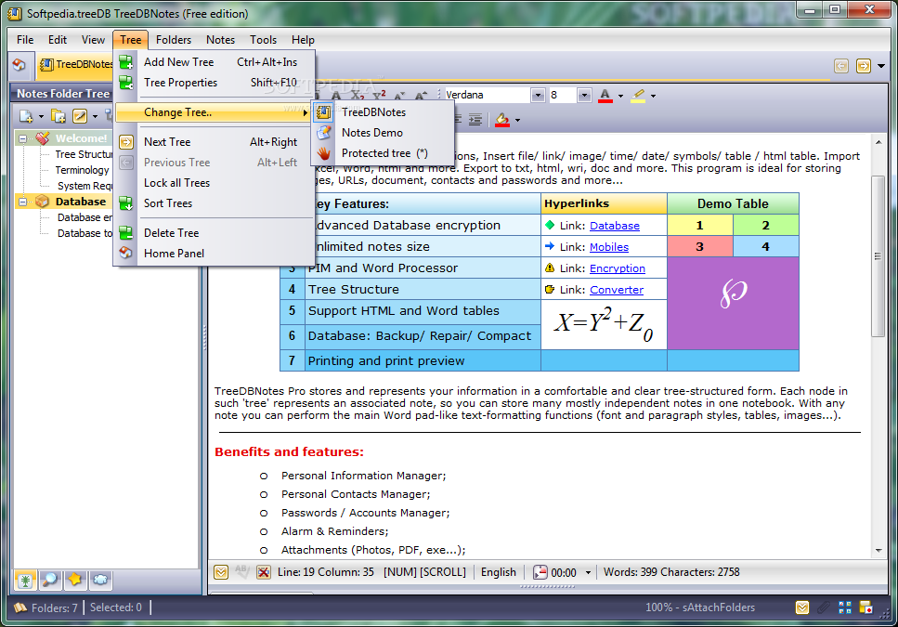Click the Home panel icon beside the TreeDBNotes tab

pyautogui.click(x=19, y=65)
